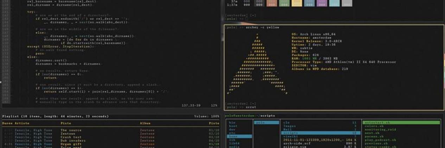Screen dimensions: 445x148
Task: Click the 'Album' playlist column header
Action: [145, 123]
